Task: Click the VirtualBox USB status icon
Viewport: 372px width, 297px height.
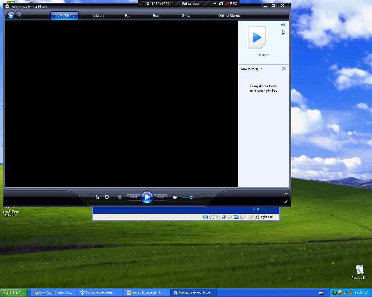Action: (x=230, y=217)
